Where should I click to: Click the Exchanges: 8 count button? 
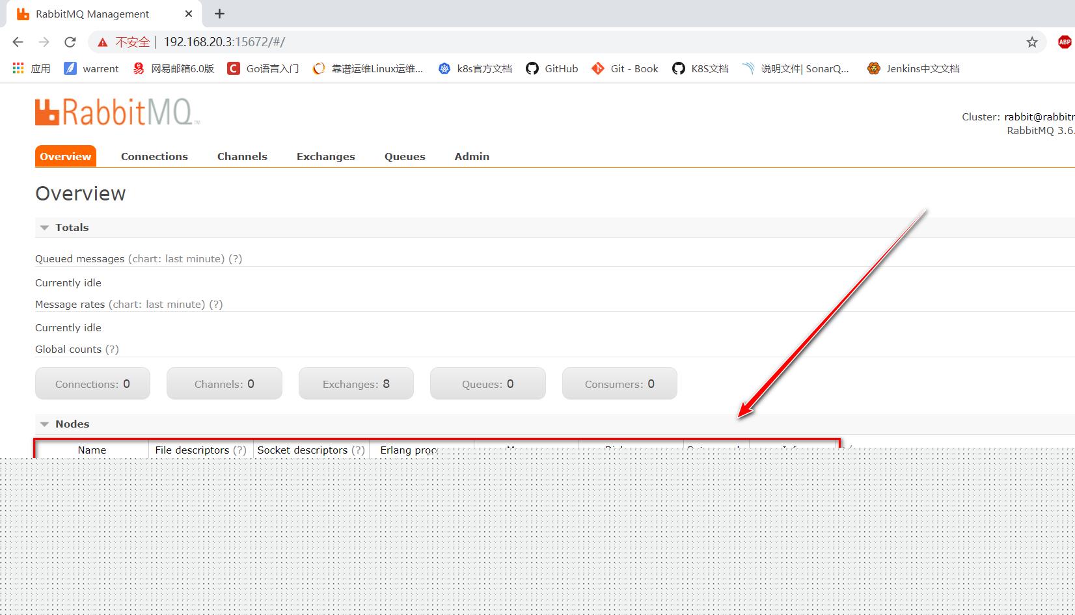click(x=356, y=383)
